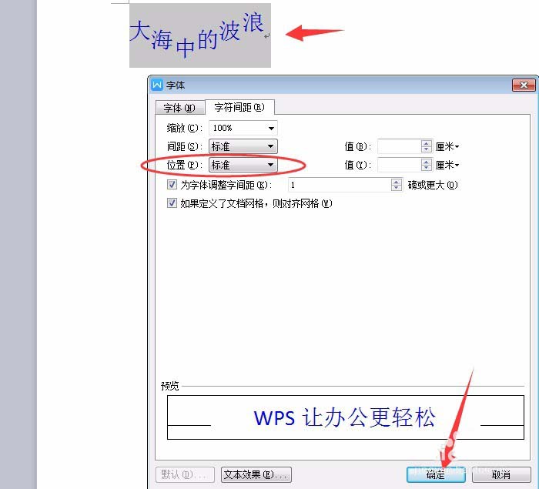Click the kerning value input field
Image resolution: width=539 pixels, height=489 pixels.
[x=340, y=185]
